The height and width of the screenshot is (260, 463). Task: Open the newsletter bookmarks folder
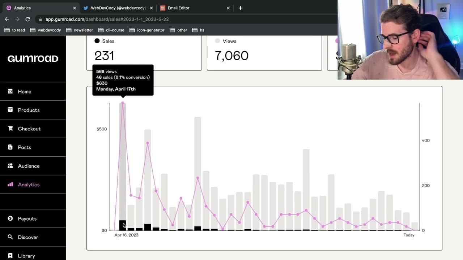80,30
